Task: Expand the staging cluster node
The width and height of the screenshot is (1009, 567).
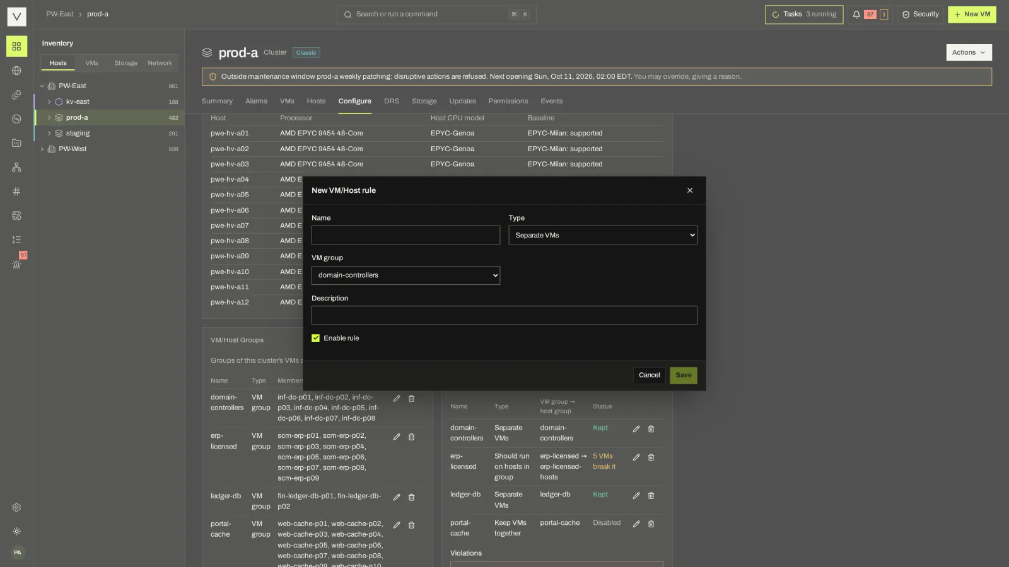Action: 49,134
